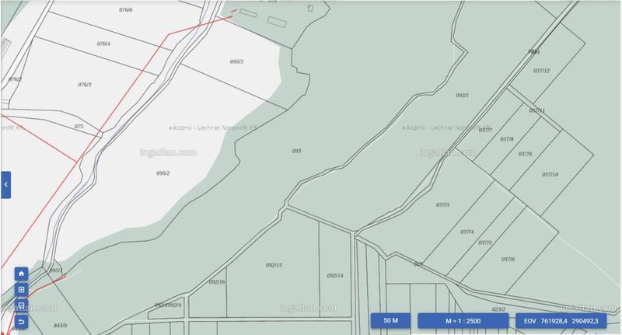622x335 pixels.
Task: Click the 50 M scale button
Action: [x=391, y=320]
